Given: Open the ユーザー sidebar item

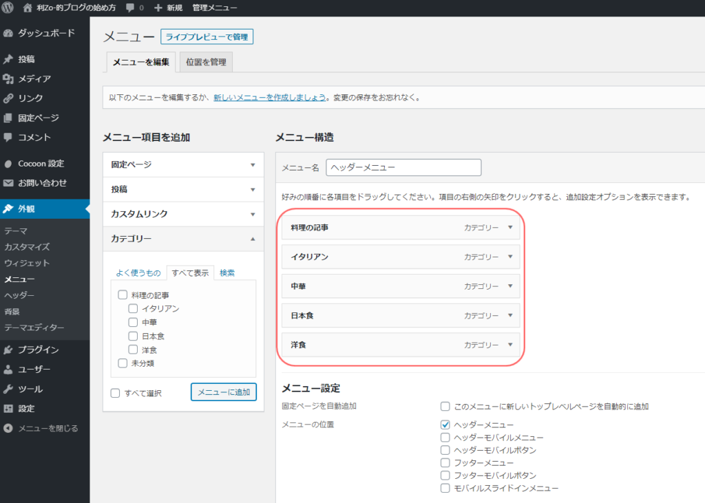Looking at the screenshot, I should click(34, 370).
